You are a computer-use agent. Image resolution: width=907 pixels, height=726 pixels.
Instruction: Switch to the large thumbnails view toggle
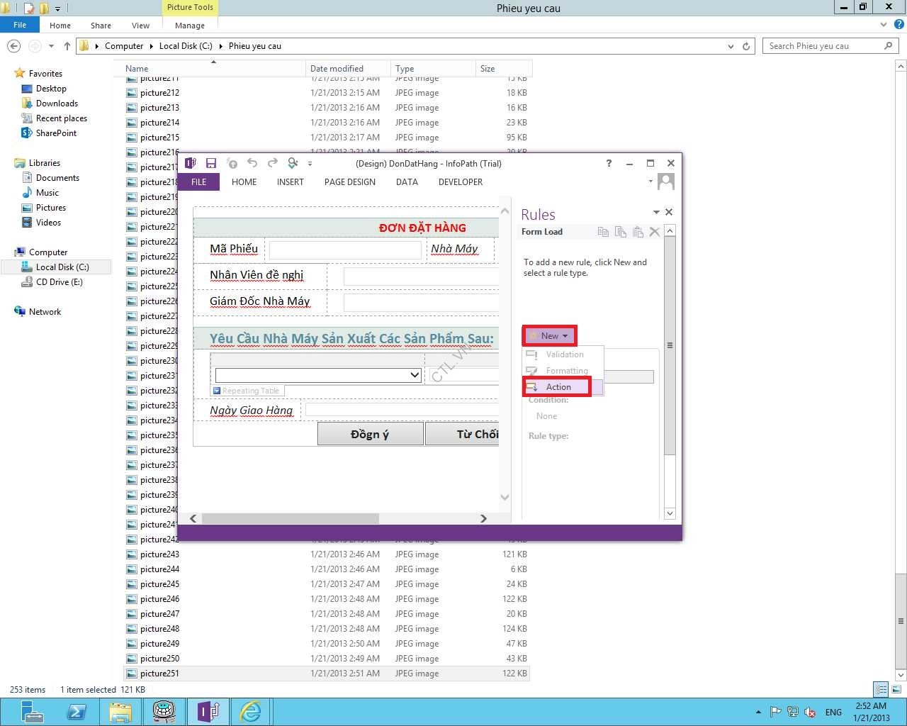896,689
